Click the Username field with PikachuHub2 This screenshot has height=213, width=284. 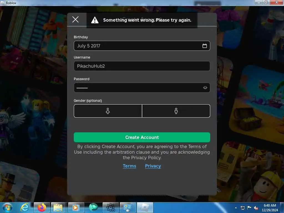click(142, 66)
